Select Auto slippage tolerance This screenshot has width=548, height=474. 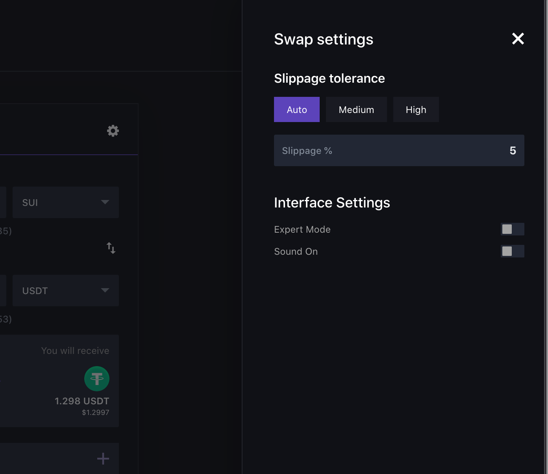pyautogui.click(x=297, y=109)
